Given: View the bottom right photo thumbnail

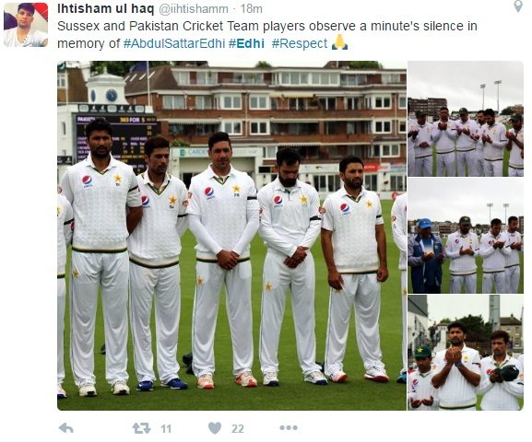Looking at the screenshot, I should (x=466, y=353).
